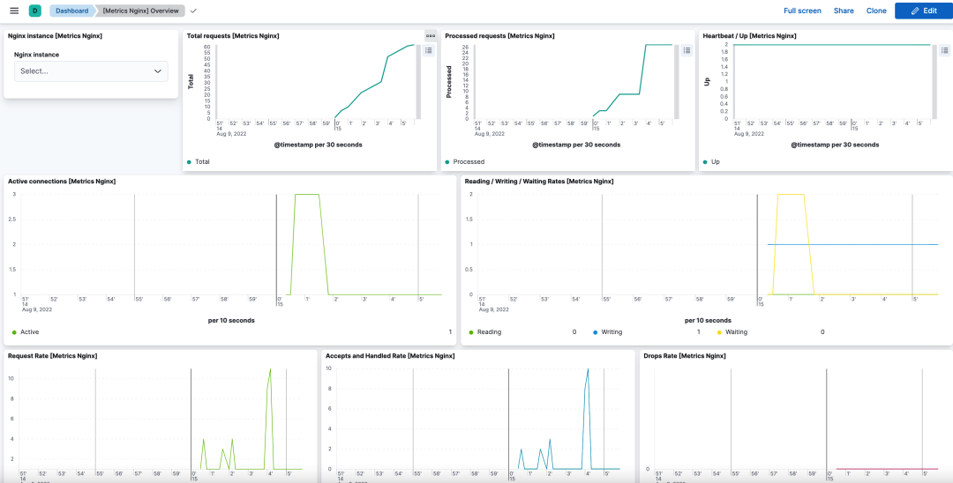
Task: Click the Processed legend color dot
Action: pos(447,162)
